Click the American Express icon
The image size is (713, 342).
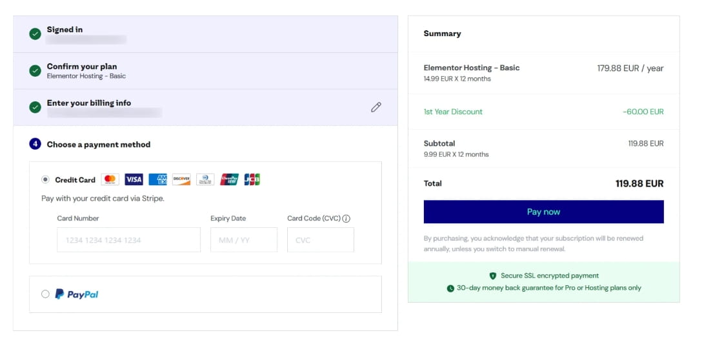pyautogui.click(x=157, y=179)
